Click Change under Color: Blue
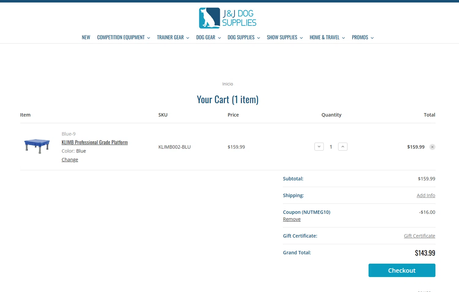 (70, 159)
